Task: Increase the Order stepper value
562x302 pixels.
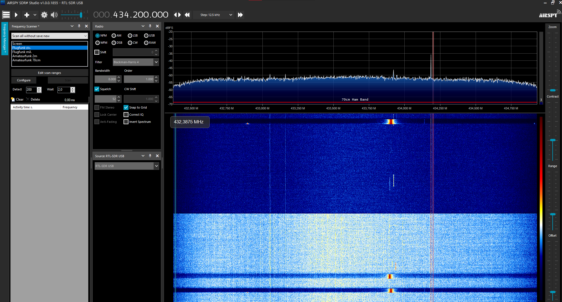Action: (156, 77)
